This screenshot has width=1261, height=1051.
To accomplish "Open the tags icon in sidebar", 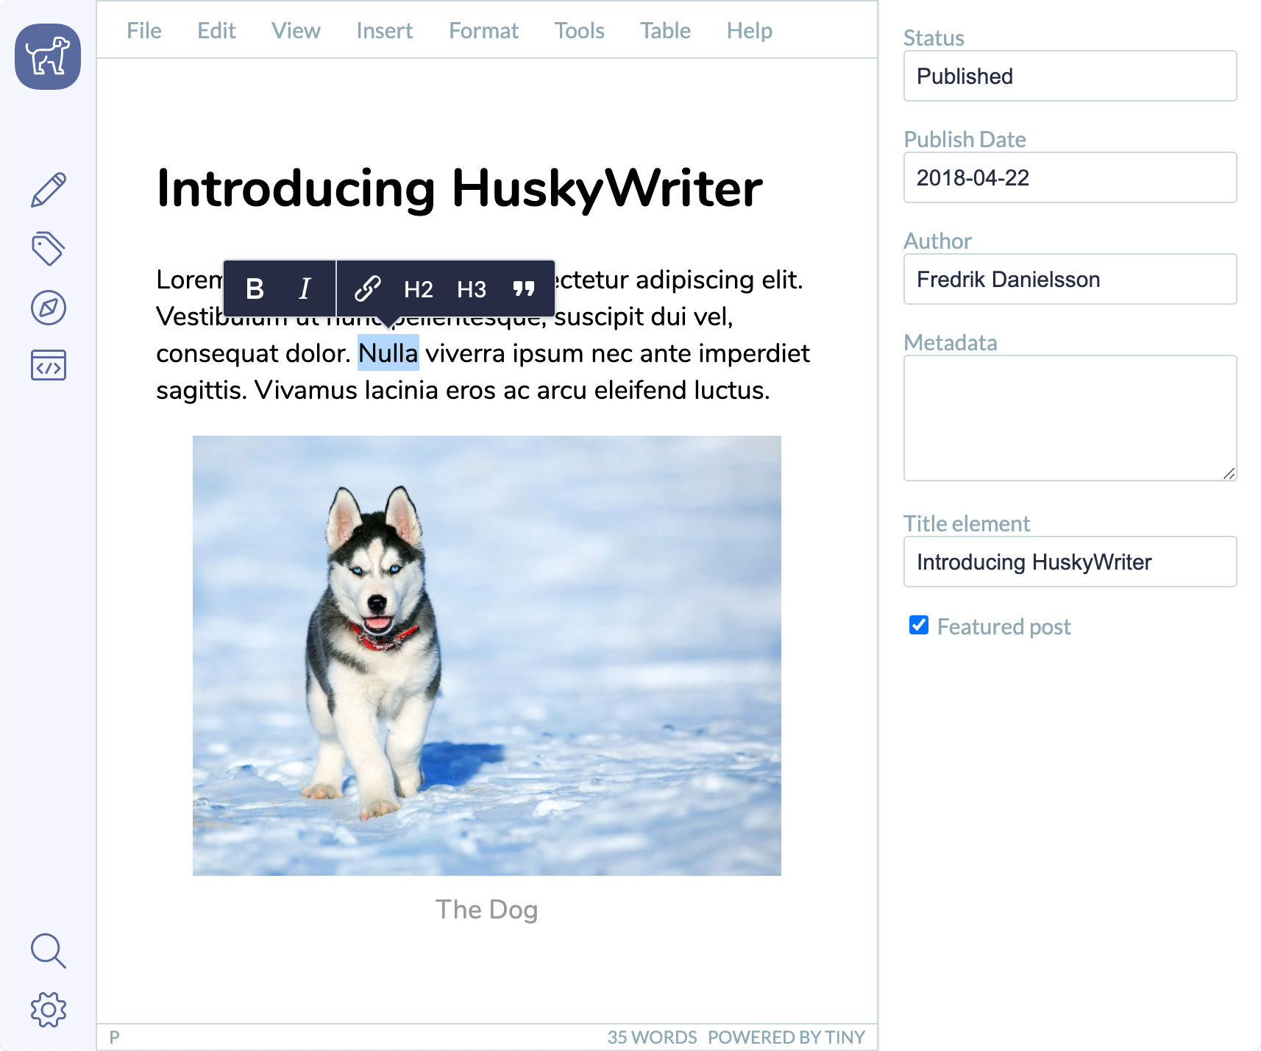I will 49,249.
